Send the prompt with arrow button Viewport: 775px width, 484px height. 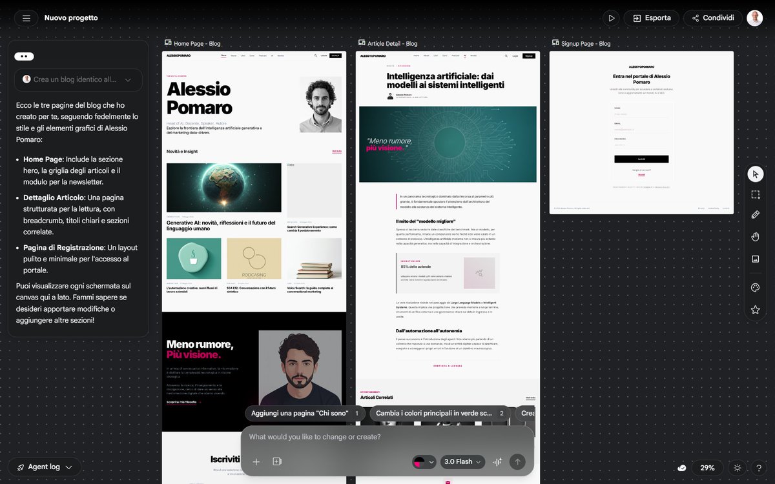tap(517, 461)
